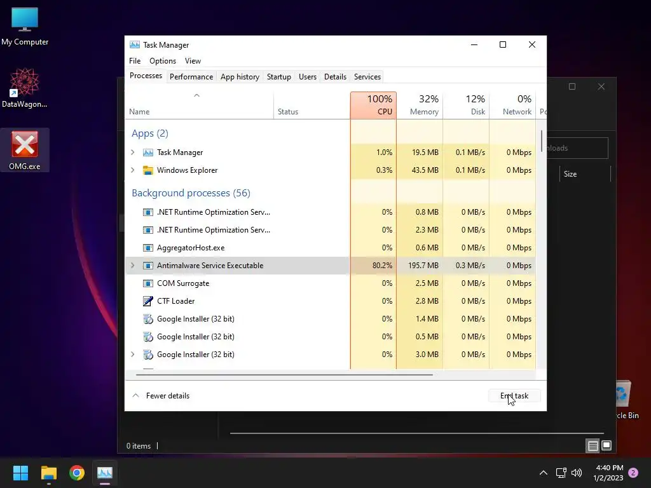Click the 195.7 MB memory cell

pos(420,266)
